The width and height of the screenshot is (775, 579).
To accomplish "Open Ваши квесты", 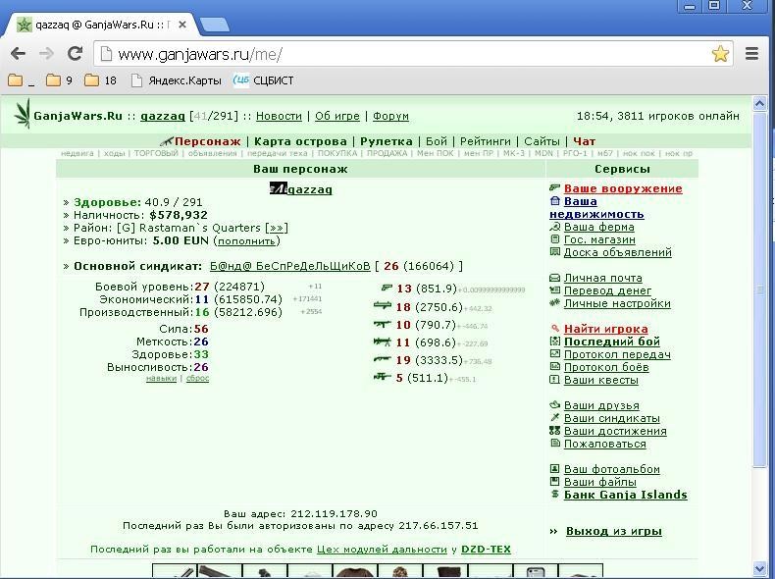I will tap(601, 380).
